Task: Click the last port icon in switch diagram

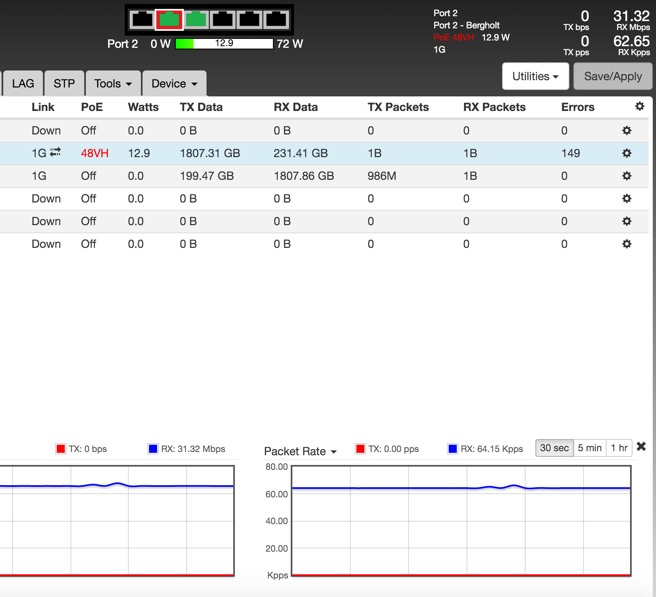Action: coord(277,19)
